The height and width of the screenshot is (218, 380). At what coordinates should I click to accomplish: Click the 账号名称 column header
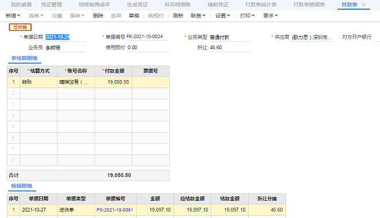(x=76, y=71)
